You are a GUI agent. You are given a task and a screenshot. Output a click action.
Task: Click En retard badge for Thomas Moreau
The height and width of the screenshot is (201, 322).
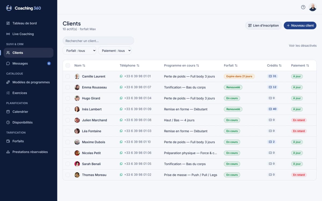(299, 175)
